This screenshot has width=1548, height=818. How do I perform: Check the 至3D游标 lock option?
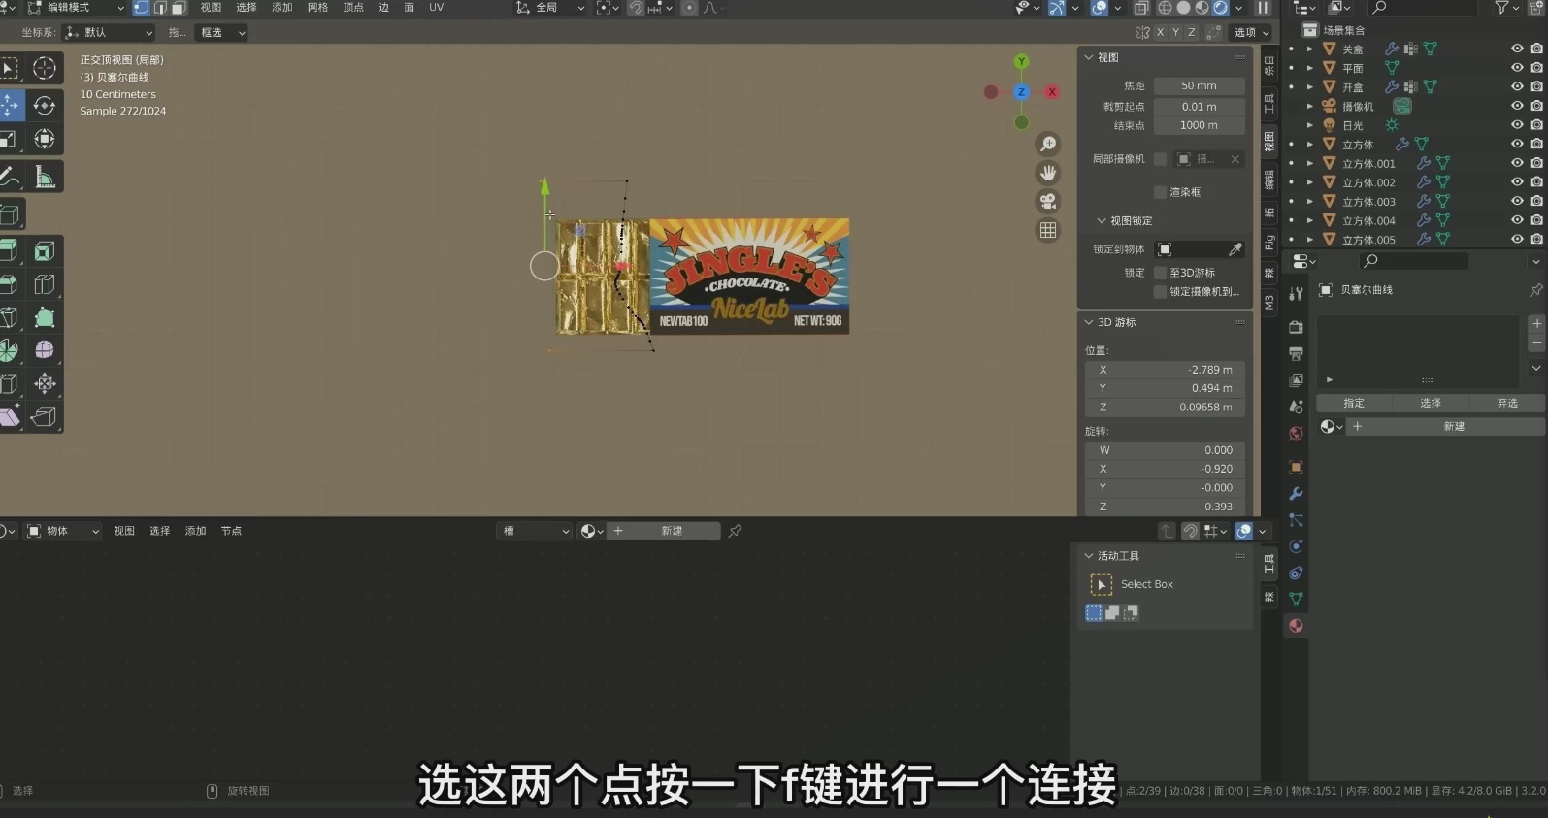click(1161, 273)
